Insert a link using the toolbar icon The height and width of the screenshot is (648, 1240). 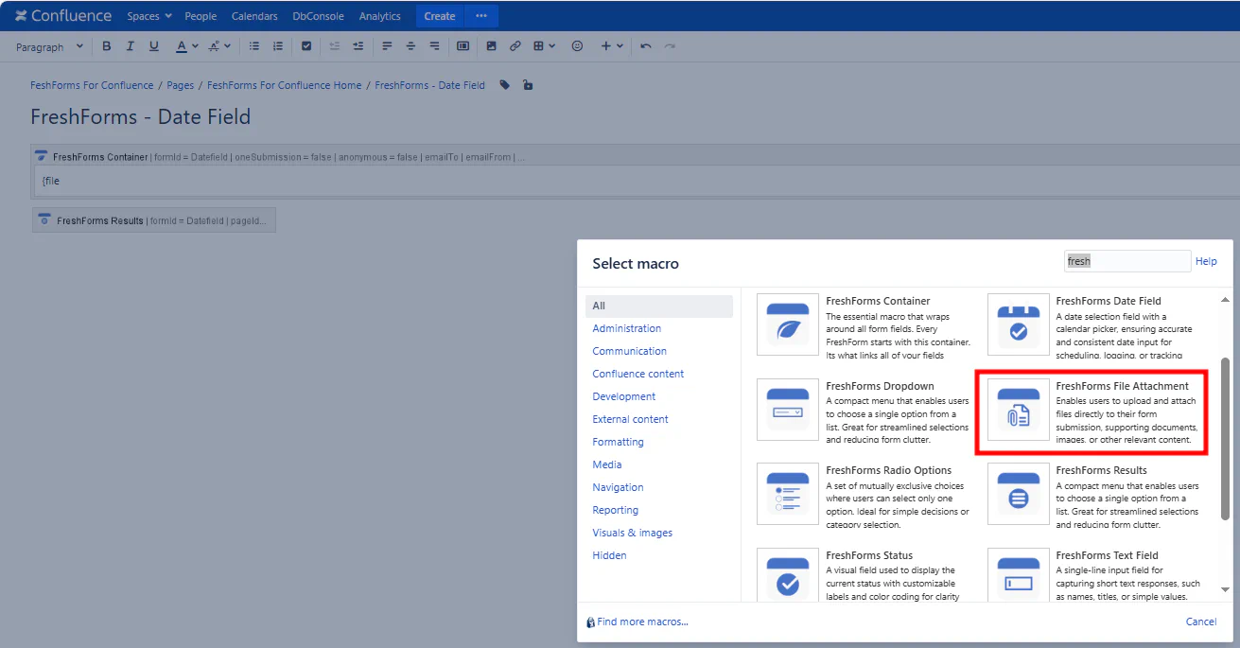(515, 45)
